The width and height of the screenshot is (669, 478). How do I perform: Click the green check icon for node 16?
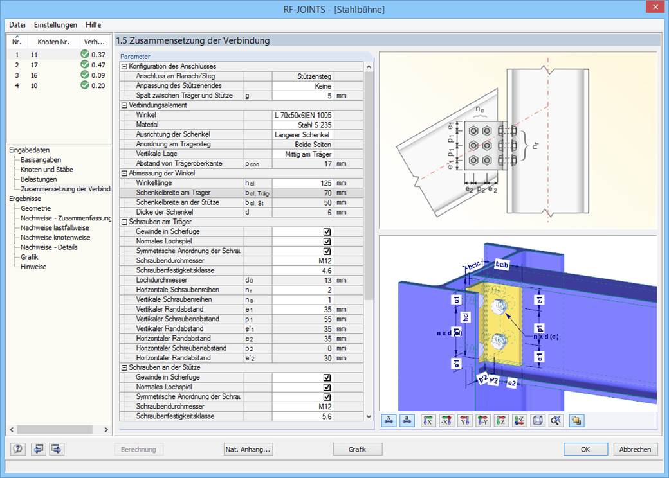[x=84, y=75]
